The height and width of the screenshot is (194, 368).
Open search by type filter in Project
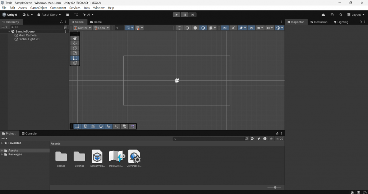(x=252, y=139)
